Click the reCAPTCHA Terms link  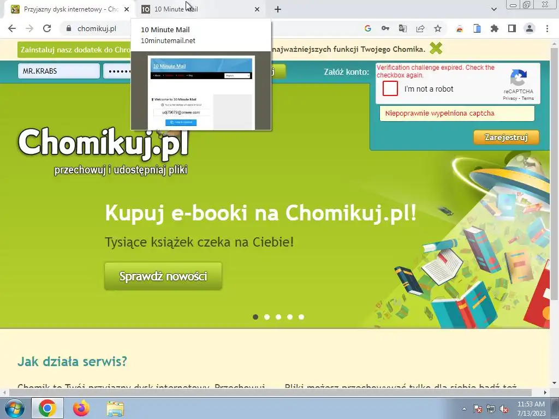pyautogui.click(x=528, y=98)
